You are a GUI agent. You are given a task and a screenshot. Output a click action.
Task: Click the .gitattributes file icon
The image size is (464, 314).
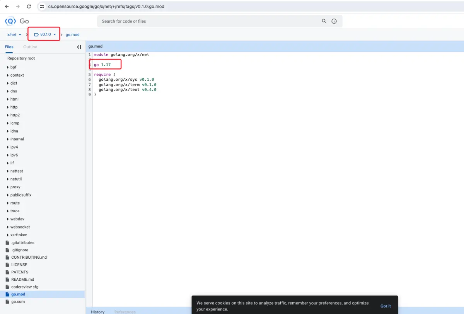coord(7,243)
